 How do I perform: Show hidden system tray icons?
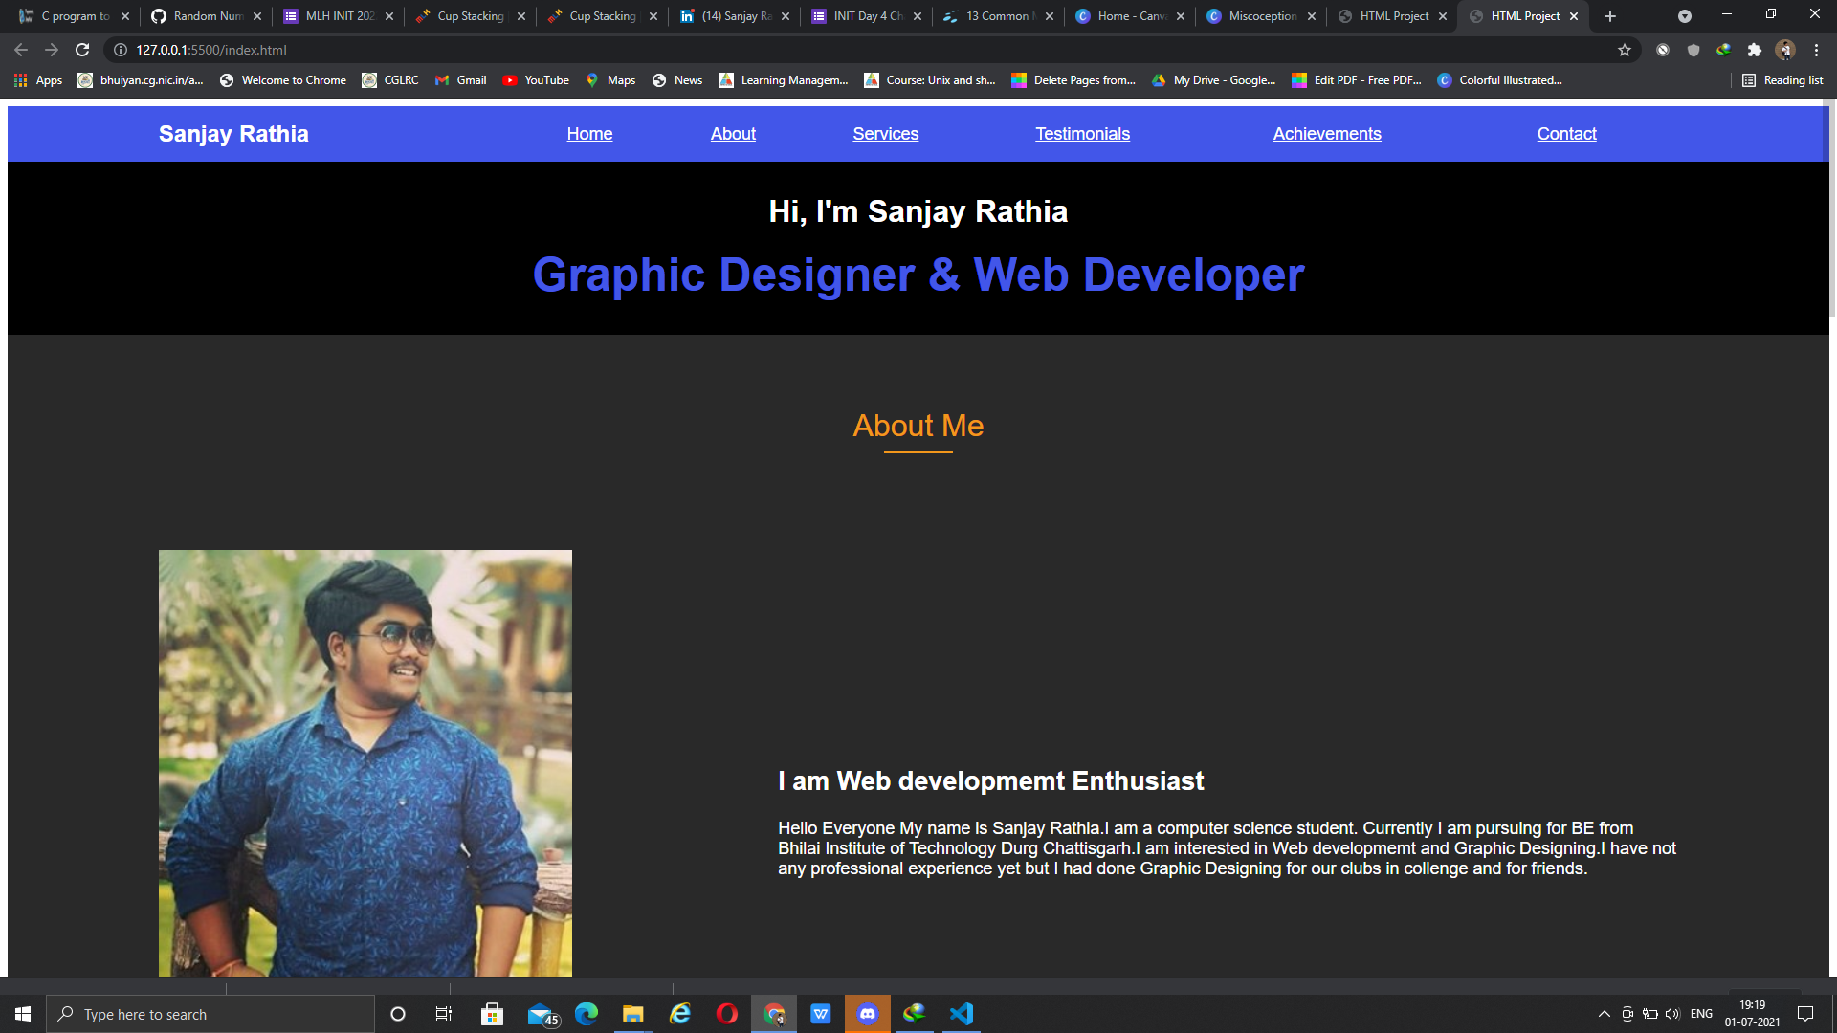click(x=1605, y=1014)
